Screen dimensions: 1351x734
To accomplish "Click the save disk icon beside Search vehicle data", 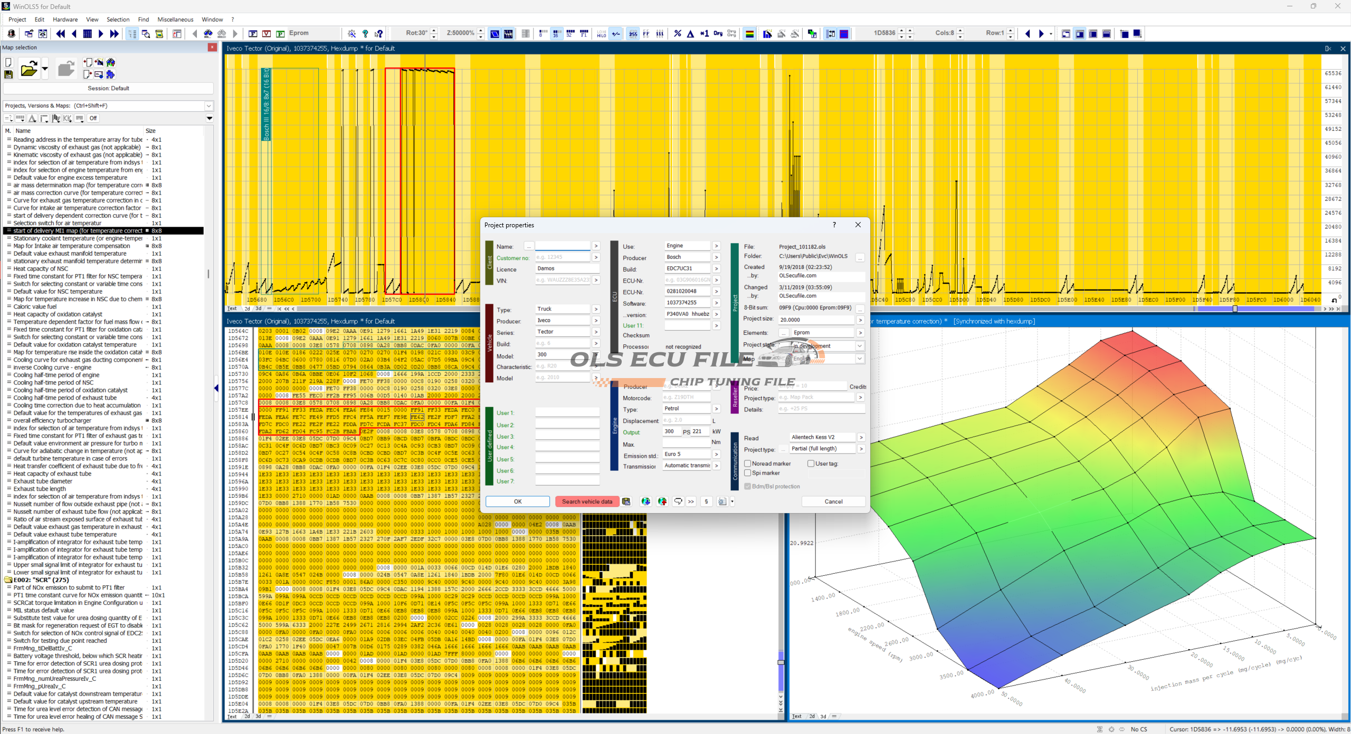I will pyautogui.click(x=626, y=501).
